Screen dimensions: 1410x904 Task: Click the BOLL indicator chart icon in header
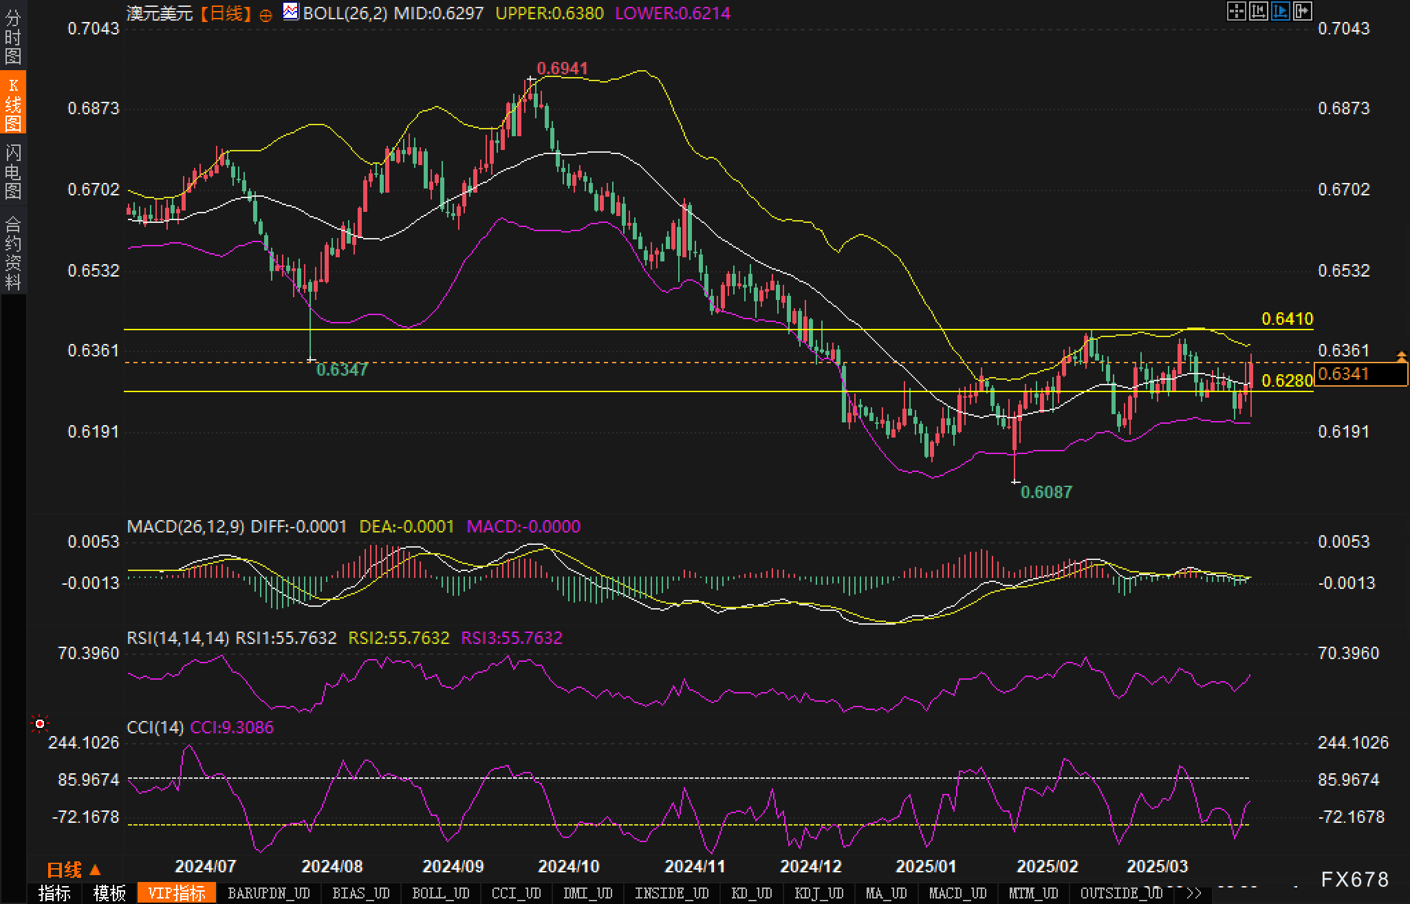(x=290, y=12)
